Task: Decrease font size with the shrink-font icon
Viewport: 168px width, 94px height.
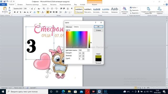Action: tap(35, 9)
